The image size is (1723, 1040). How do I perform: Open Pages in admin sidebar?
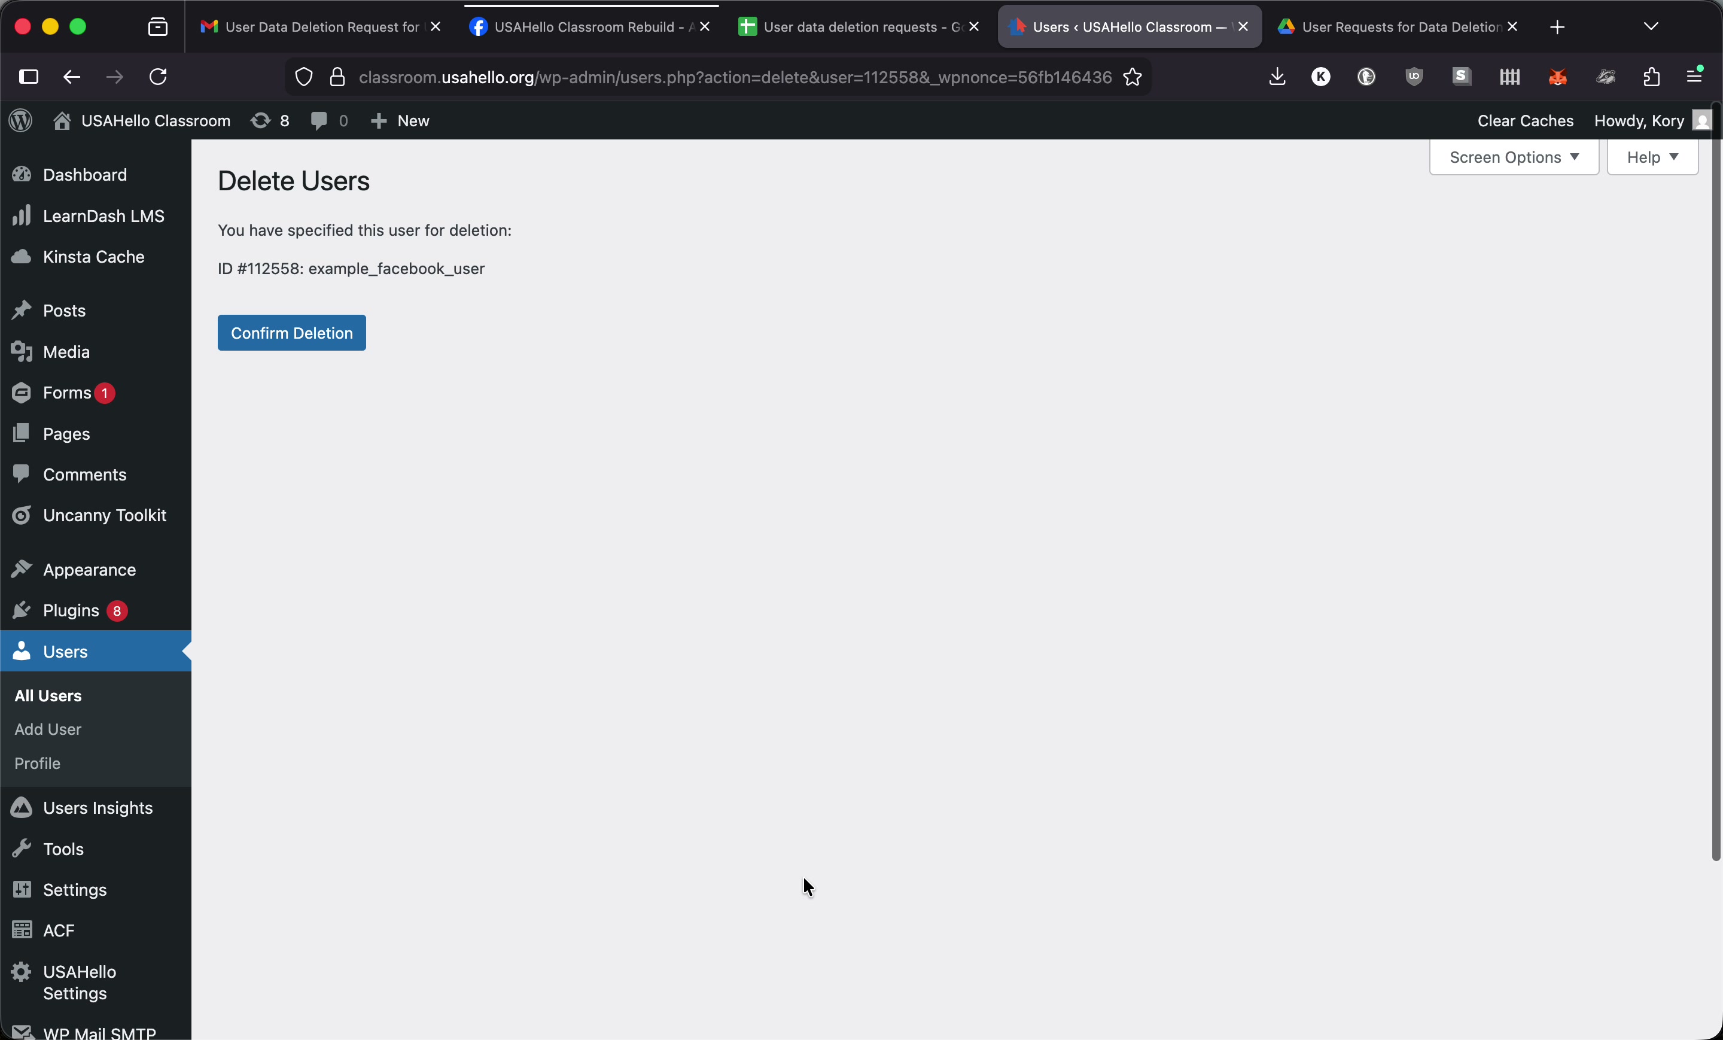click(x=96, y=434)
